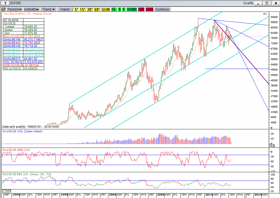
Task: Switch to the 30-minute interval
Action: click(89, 9)
